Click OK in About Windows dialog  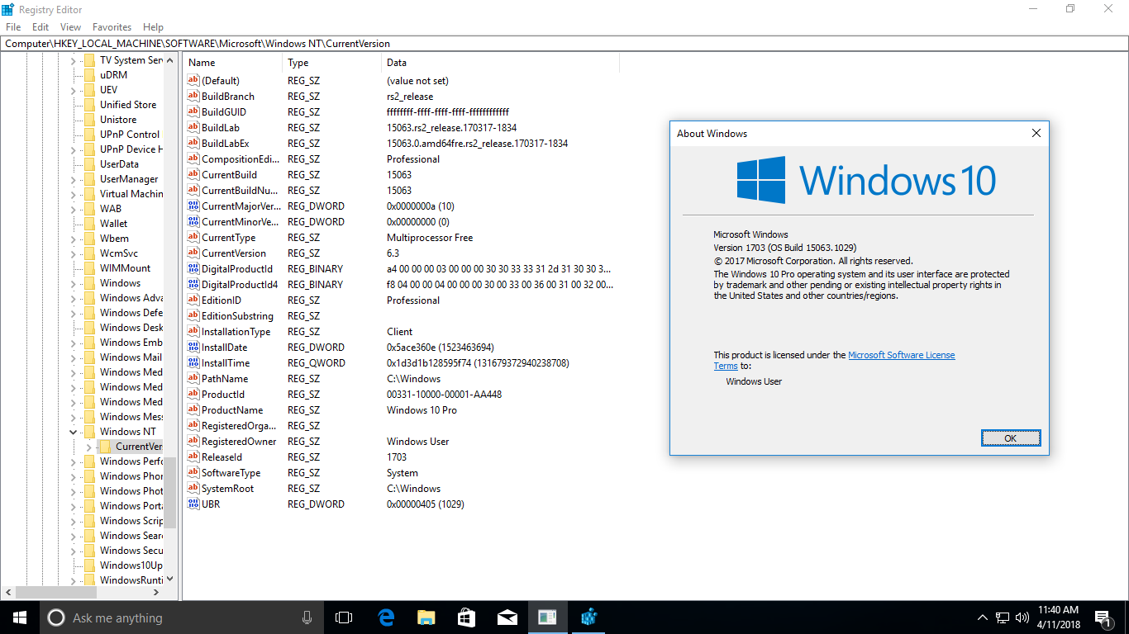pyautogui.click(x=1010, y=438)
